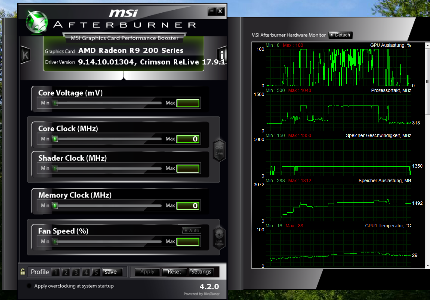This screenshot has width=430, height=300.
Task: Click the Speicher Geschwindigkeit graph
Action: click(338, 158)
